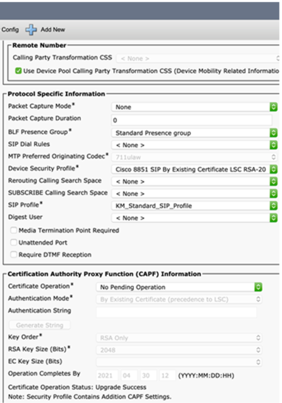Enable Media Termination Point Required checkbox

pos(14,230)
